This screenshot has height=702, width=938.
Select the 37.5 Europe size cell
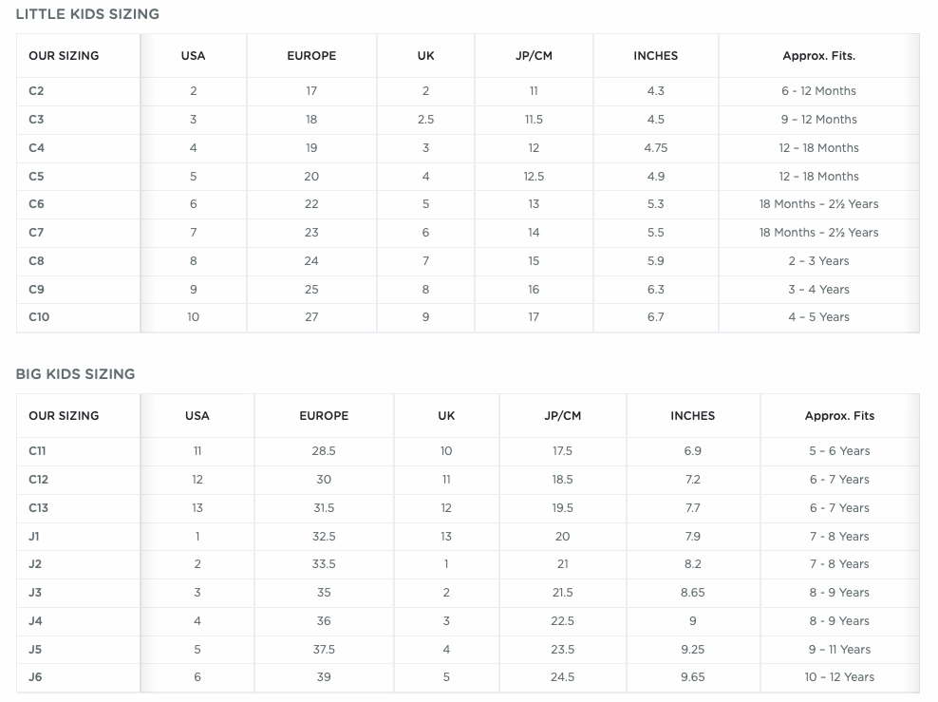[324, 650]
